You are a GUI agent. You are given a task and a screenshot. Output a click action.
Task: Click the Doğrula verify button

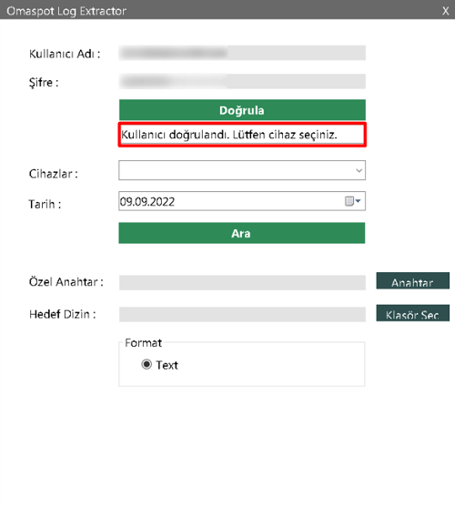[x=242, y=110]
